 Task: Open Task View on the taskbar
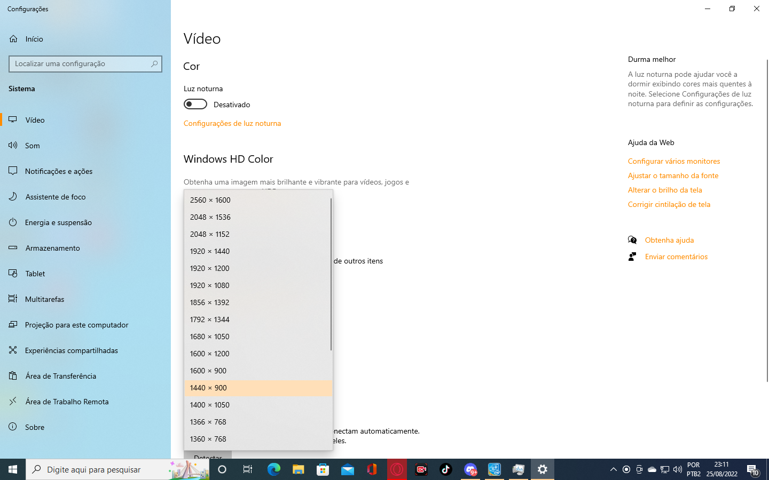point(248,469)
